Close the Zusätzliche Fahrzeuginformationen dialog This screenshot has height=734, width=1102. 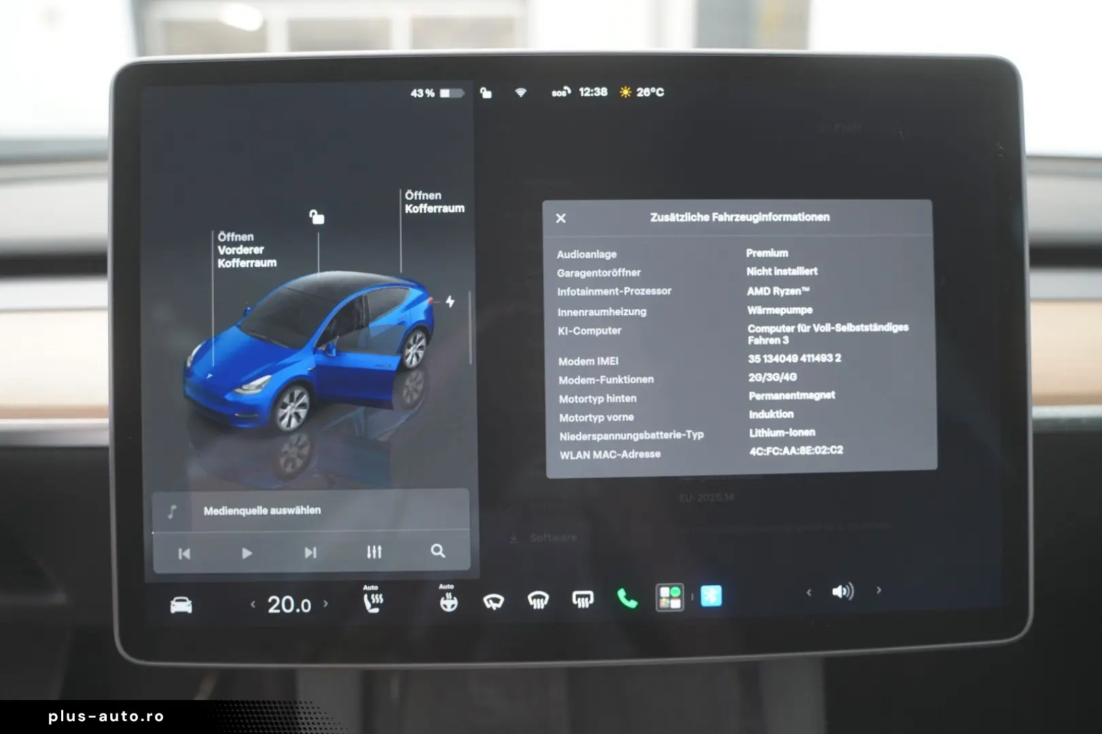[561, 218]
